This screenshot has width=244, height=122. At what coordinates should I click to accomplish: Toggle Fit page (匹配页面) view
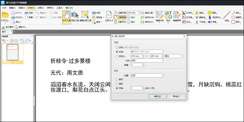(x=120, y=13)
